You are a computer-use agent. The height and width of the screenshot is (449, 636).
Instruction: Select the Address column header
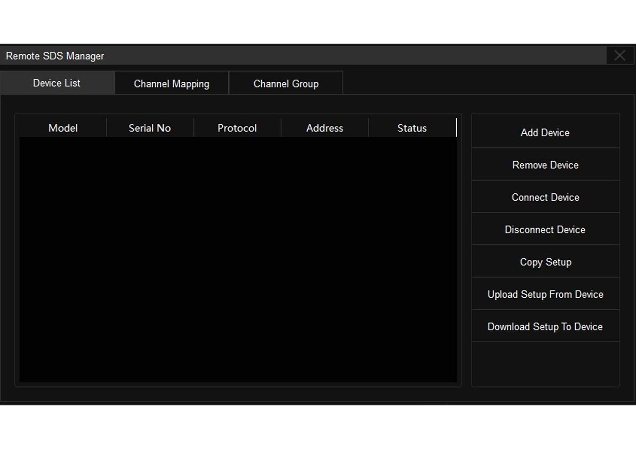pos(324,128)
